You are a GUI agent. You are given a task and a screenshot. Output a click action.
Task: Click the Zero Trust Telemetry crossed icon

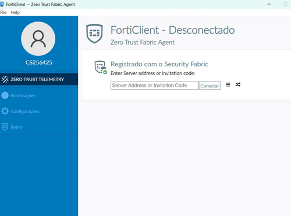point(5,79)
